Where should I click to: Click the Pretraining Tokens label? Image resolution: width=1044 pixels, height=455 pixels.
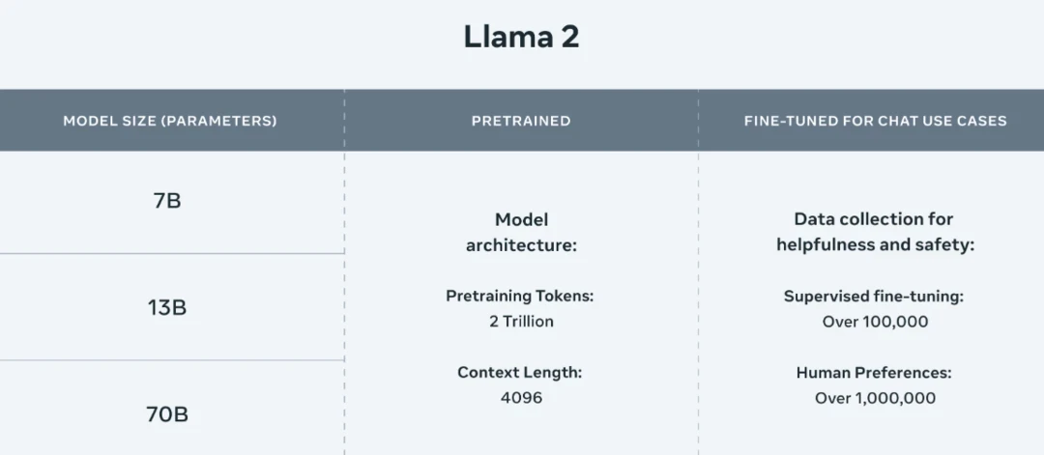click(x=520, y=296)
